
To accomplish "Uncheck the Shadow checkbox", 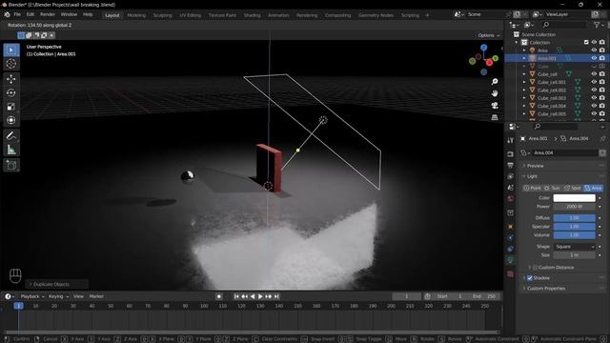I will 530,277.
